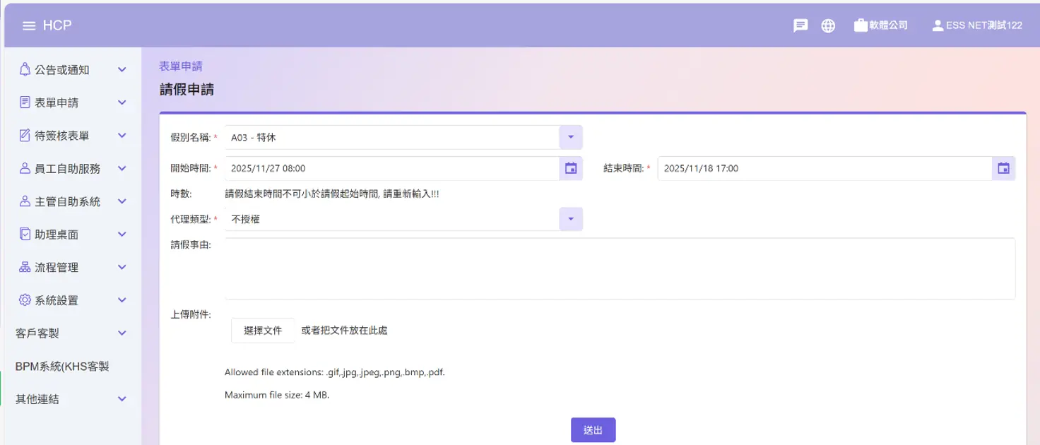Open the start time calendar picker

pyautogui.click(x=571, y=168)
